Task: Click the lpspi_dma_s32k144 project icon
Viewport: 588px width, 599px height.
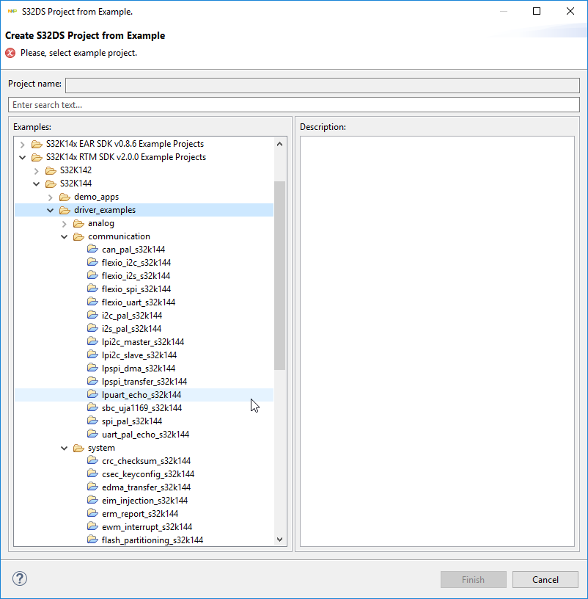Action: 92,368
